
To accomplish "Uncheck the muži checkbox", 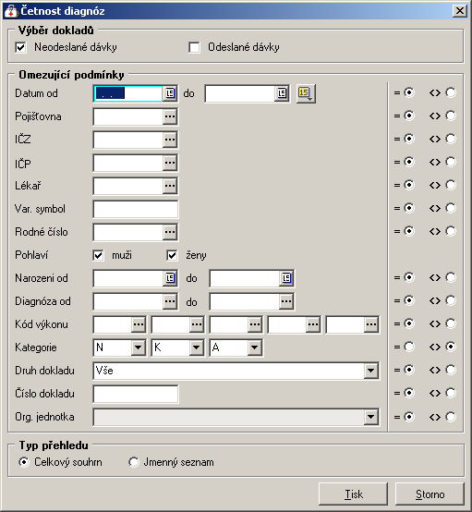I will (x=98, y=255).
